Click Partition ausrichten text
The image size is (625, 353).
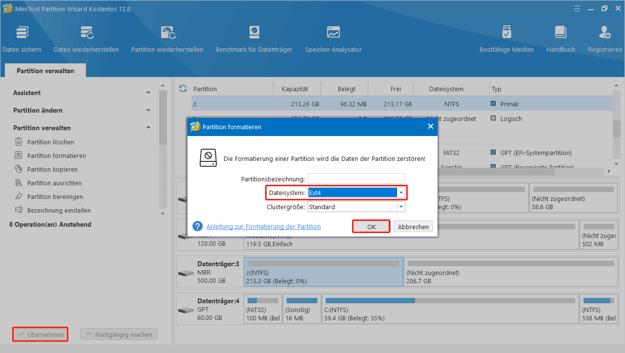tap(54, 183)
